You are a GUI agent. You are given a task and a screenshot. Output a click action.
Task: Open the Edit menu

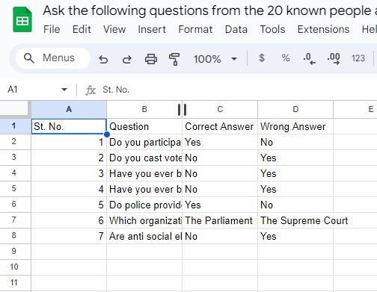point(82,30)
